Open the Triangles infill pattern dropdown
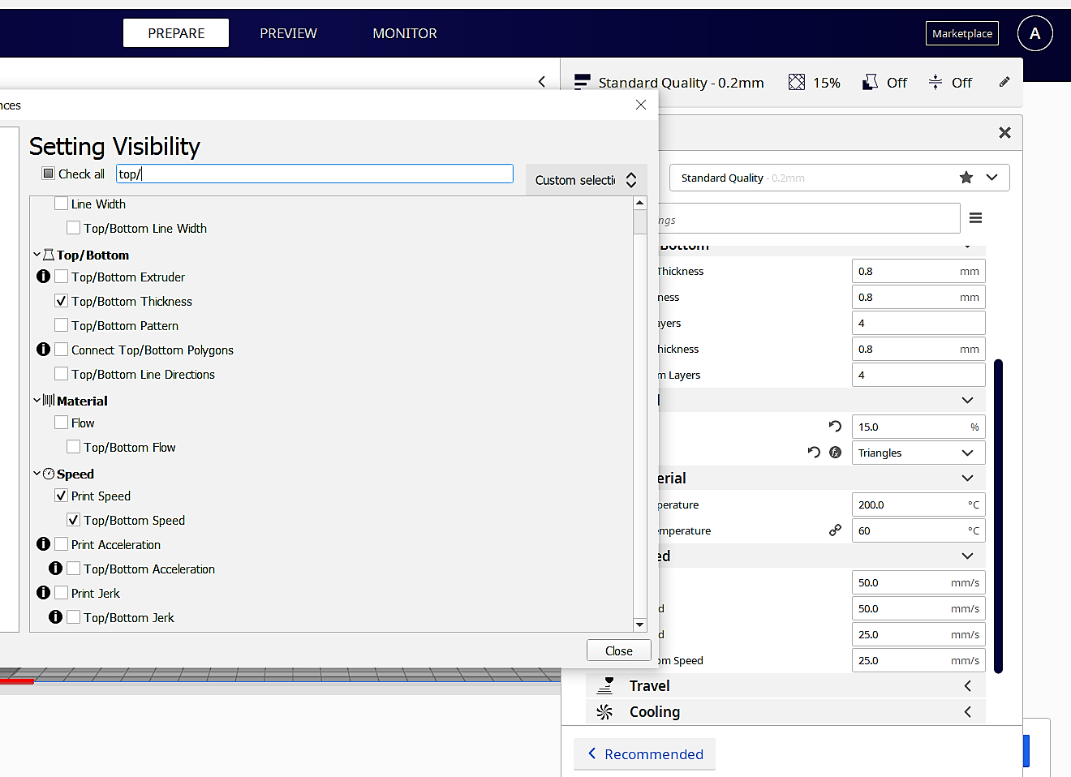This screenshot has height=777, width=1071. 918,453
